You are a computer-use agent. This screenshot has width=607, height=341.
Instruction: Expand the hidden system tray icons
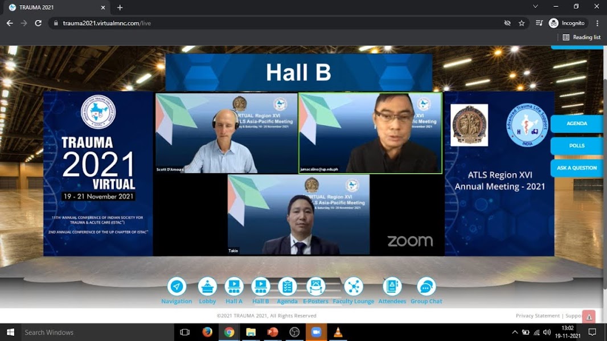tap(515, 332)
